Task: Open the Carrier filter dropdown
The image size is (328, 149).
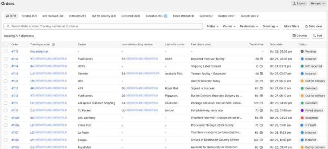Action: point(229,26)
